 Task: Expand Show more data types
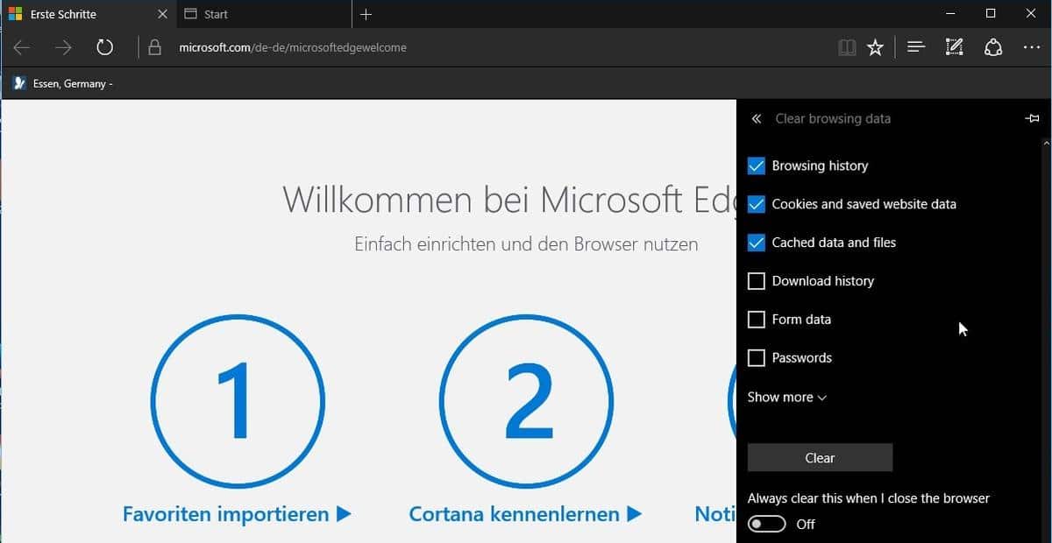point(785,397)
